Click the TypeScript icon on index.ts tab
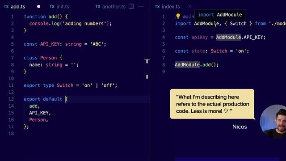Screen dimensions: 286x161 coord(157,7)
